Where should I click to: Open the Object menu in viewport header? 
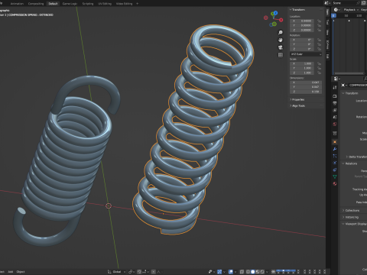[21, 272]
